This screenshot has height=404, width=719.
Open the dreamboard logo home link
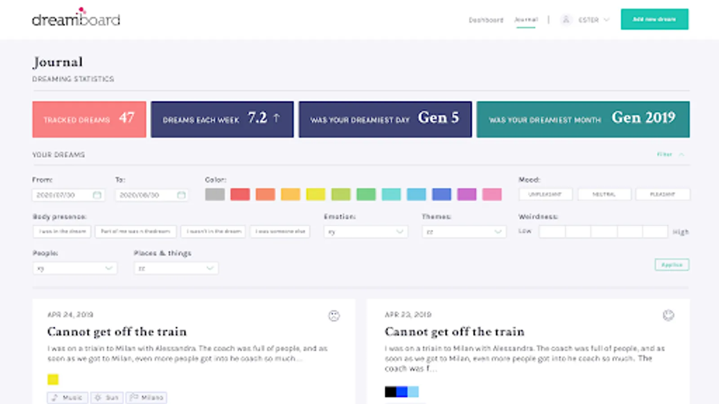pos(76,18)
